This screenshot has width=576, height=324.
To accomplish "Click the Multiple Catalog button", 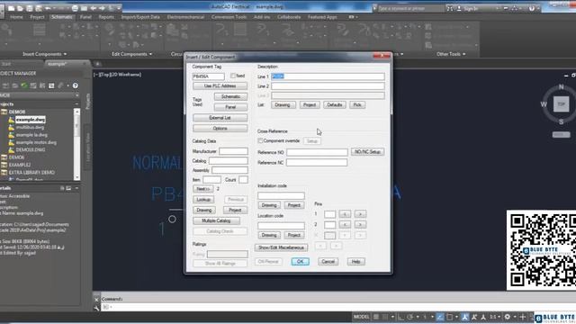I will point(216,220).
